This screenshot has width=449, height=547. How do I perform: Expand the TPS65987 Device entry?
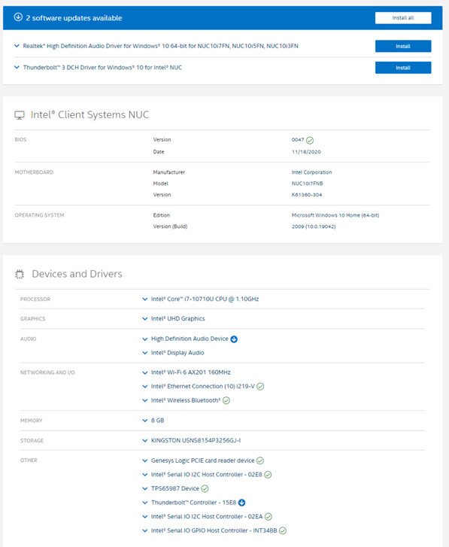pyautogui.click(x=145, y=488)
